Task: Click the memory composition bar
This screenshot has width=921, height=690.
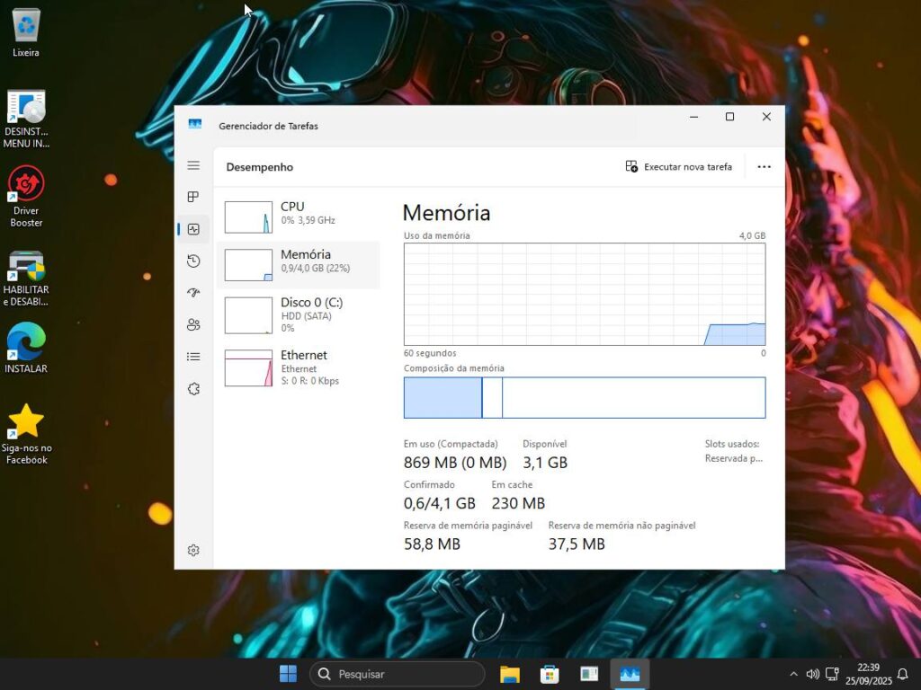Action: [584, 398]
